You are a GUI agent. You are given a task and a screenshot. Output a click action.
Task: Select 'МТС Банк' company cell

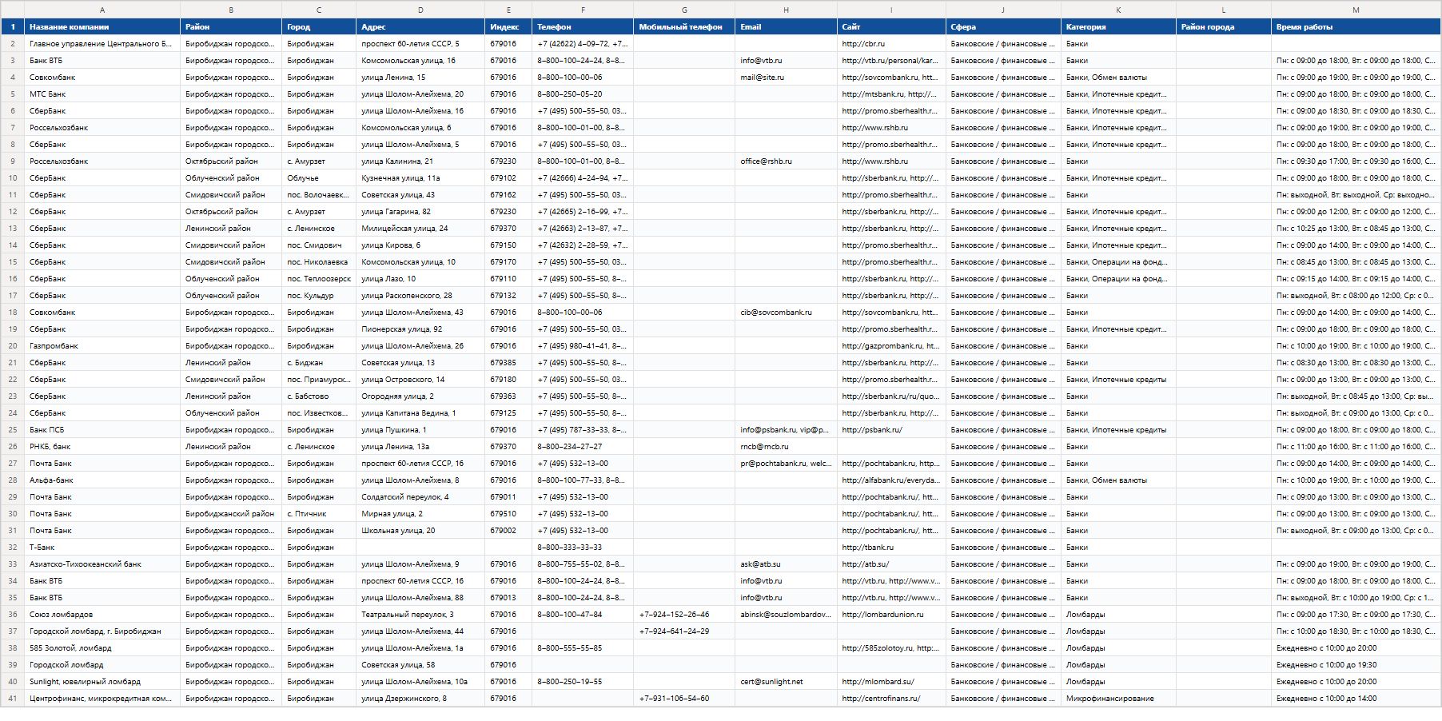[102, 94]
